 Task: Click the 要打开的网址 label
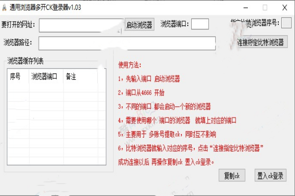coord(19,24)
